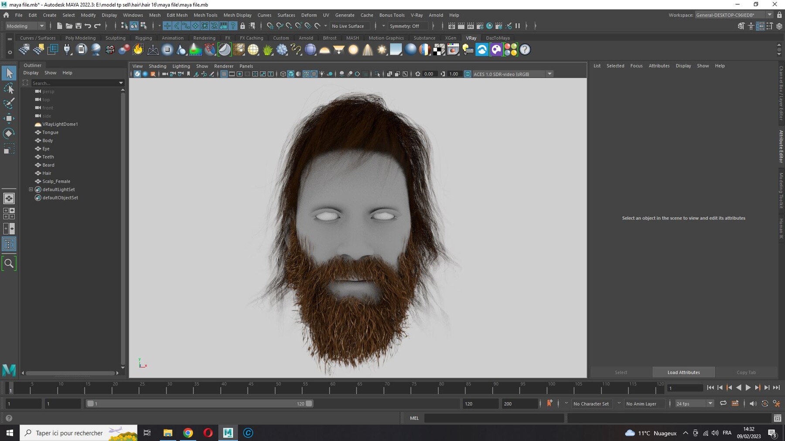Viewport: 785px width, 441px height.
Task: Open the search magnifier in left panel
Action: coord(9,263)
